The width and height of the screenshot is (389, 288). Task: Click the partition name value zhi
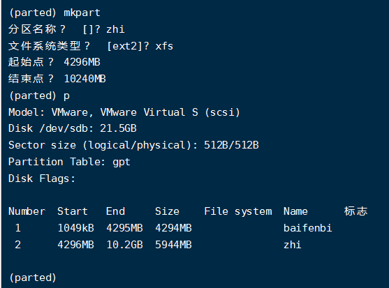click(115, 29)
